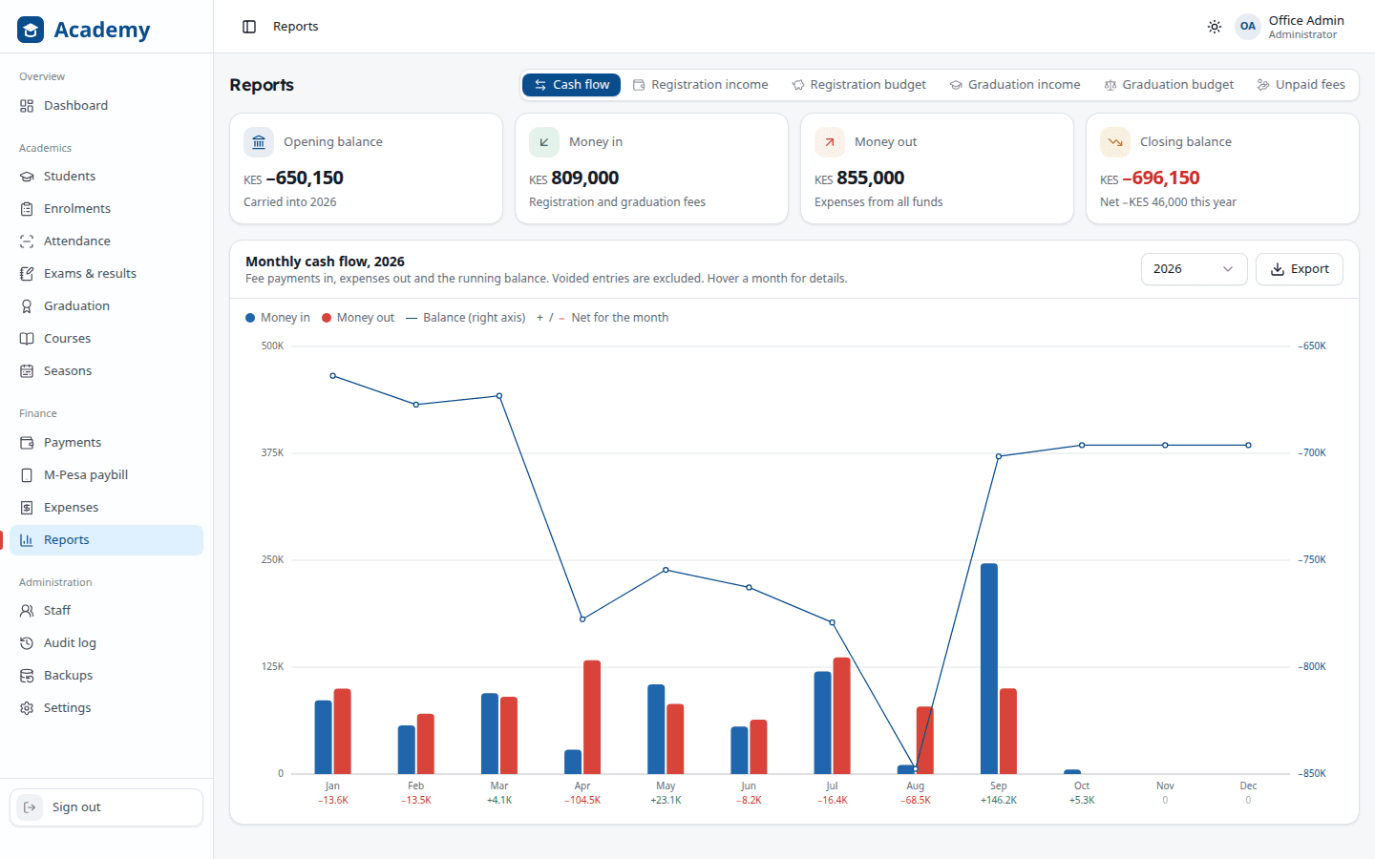Click the Academy logo icon
This screenshot has width=1375, height=859.
[x=31, y=30]
